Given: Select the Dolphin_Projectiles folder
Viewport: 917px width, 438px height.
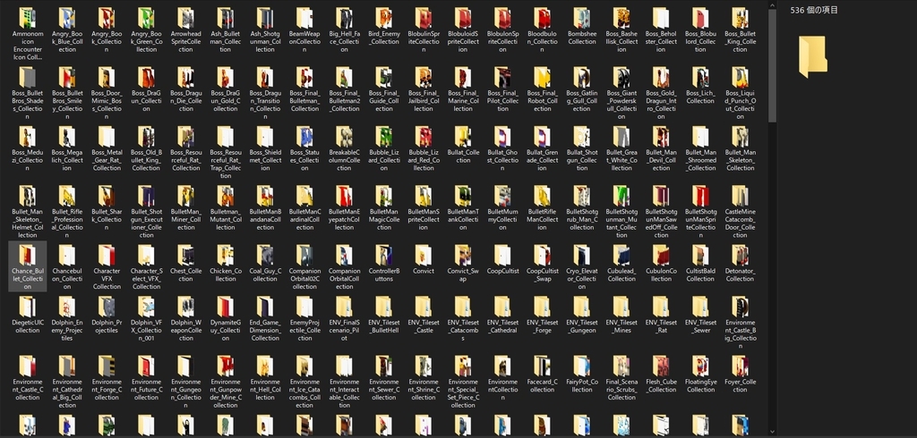Looking at the screenshot, I should click(x=107, y=315).
